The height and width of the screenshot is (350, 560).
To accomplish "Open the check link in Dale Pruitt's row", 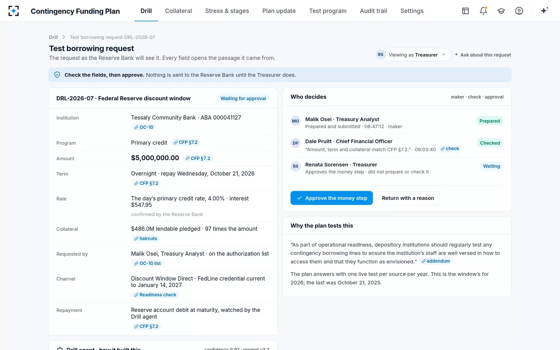I will (x=450, y=149).
